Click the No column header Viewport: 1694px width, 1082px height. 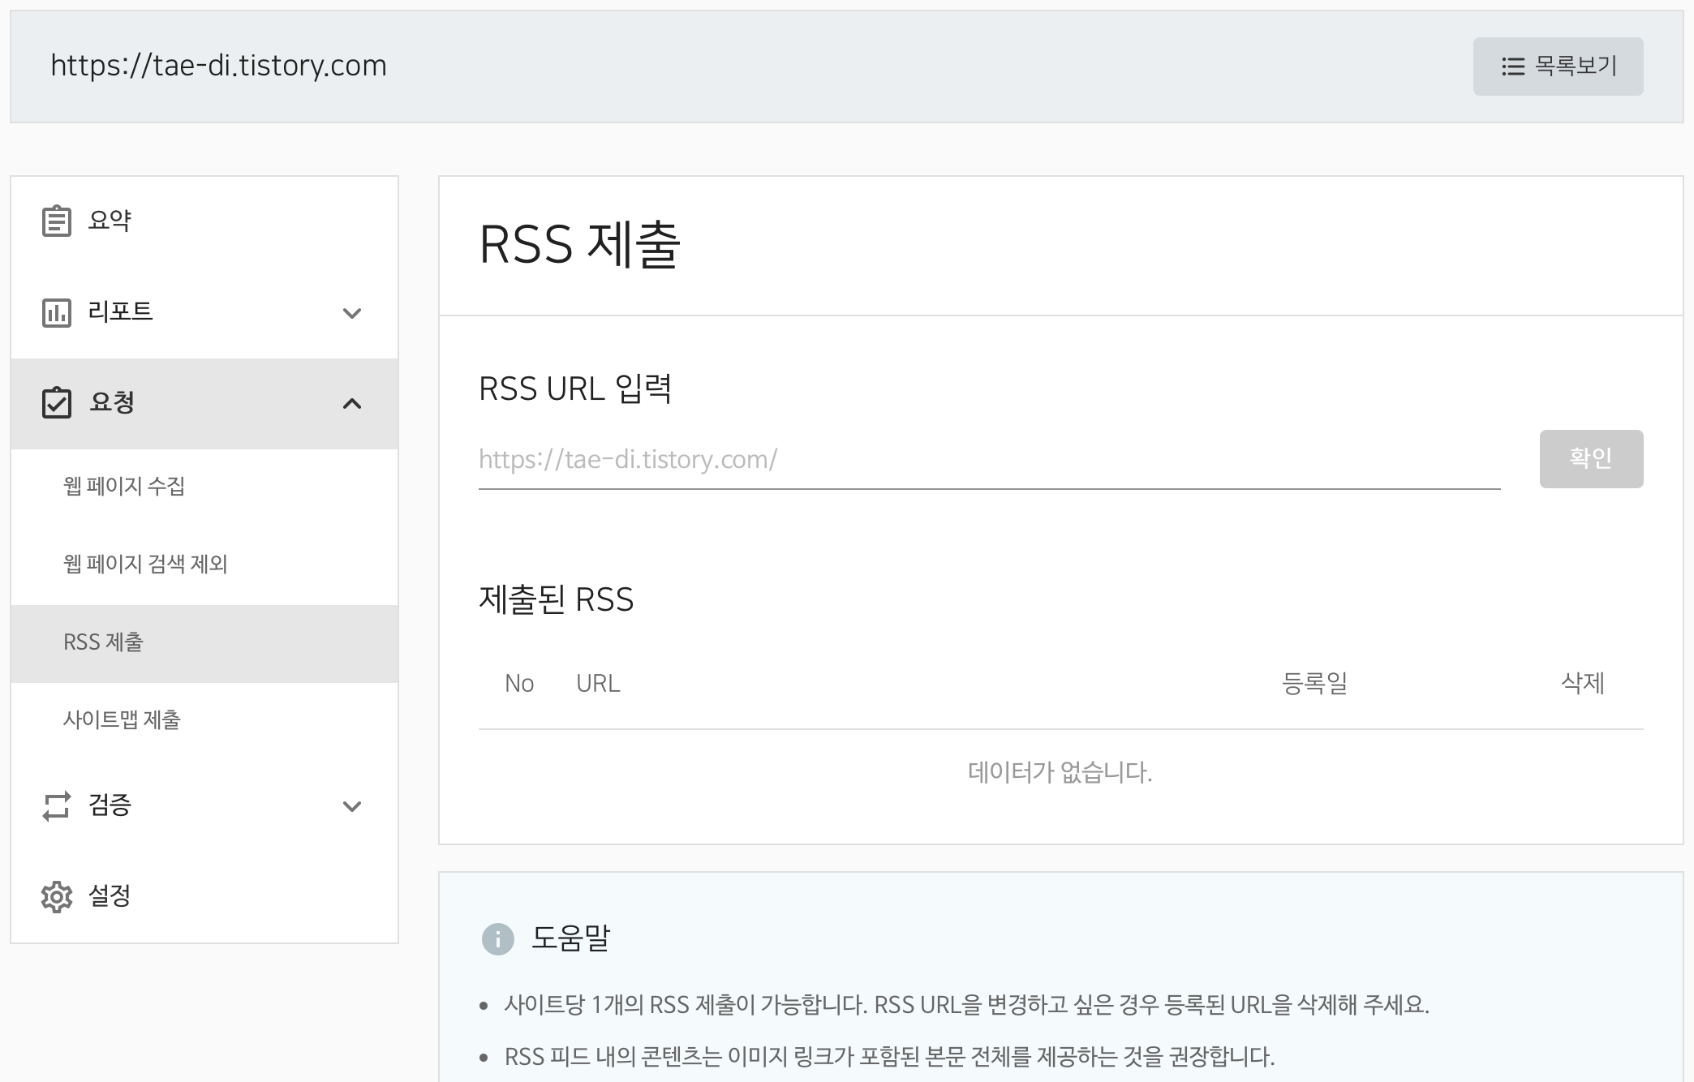coord(519,684)
